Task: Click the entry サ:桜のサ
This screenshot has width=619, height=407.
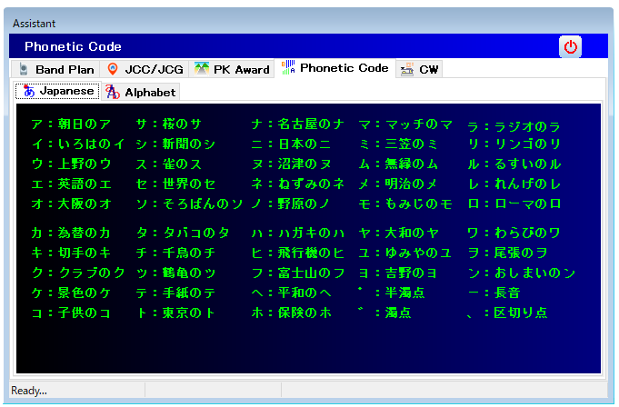Action: (168, 124)
